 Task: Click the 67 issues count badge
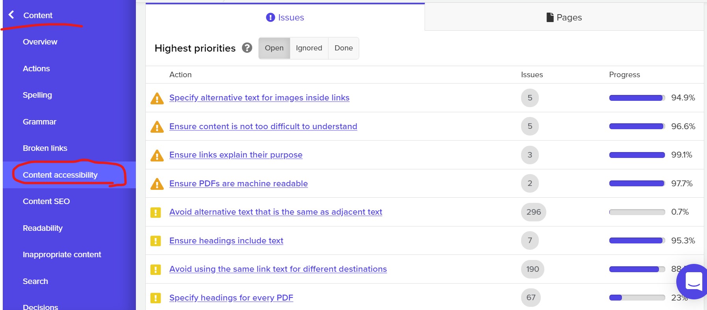[531, 298]
